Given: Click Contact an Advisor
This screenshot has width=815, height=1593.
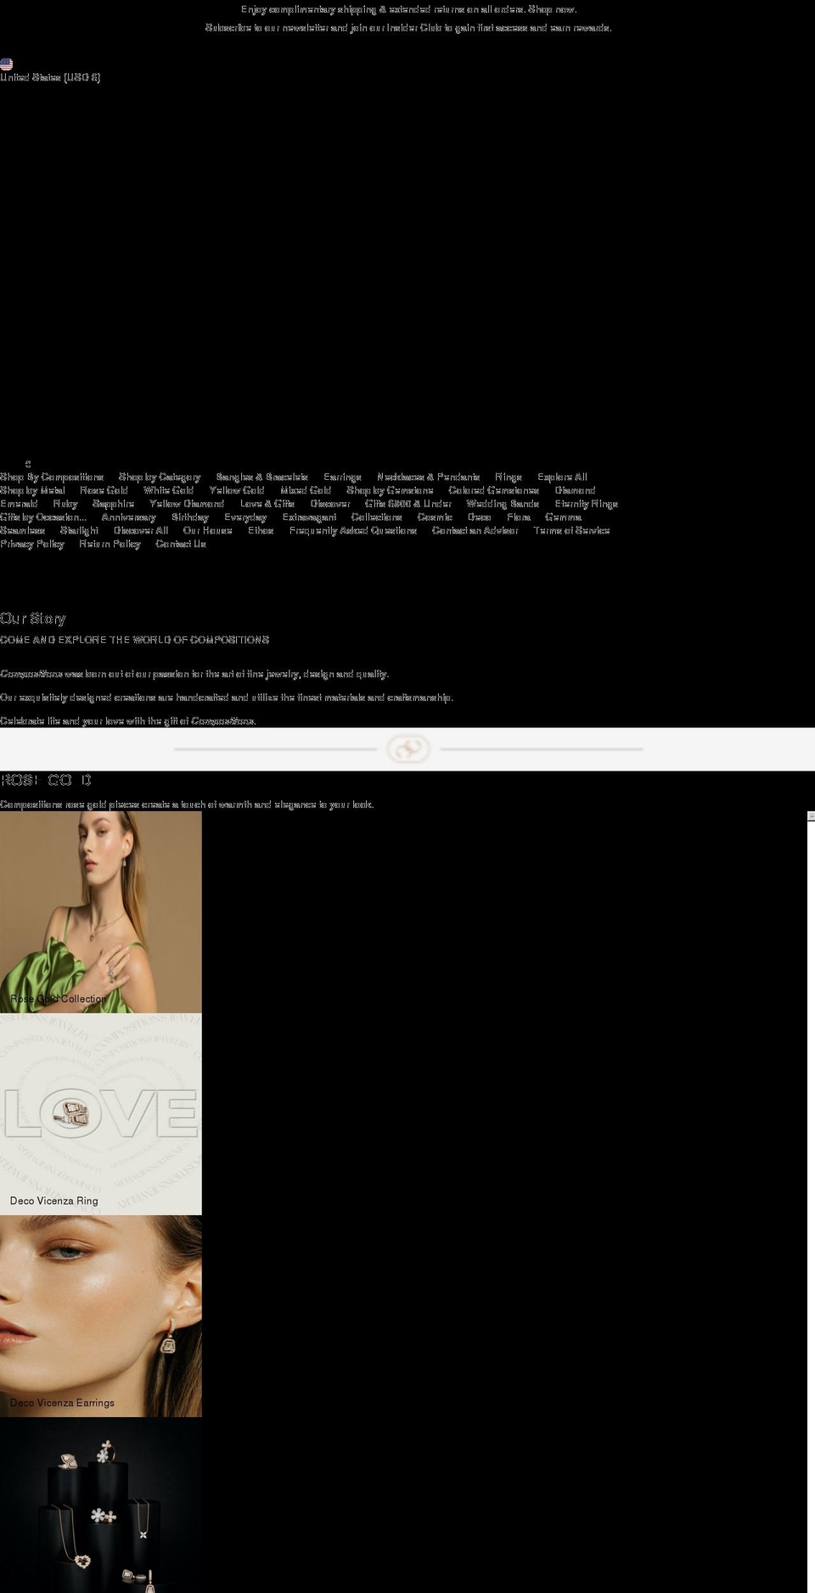Looking at the screenshot, I should [475, 530].
